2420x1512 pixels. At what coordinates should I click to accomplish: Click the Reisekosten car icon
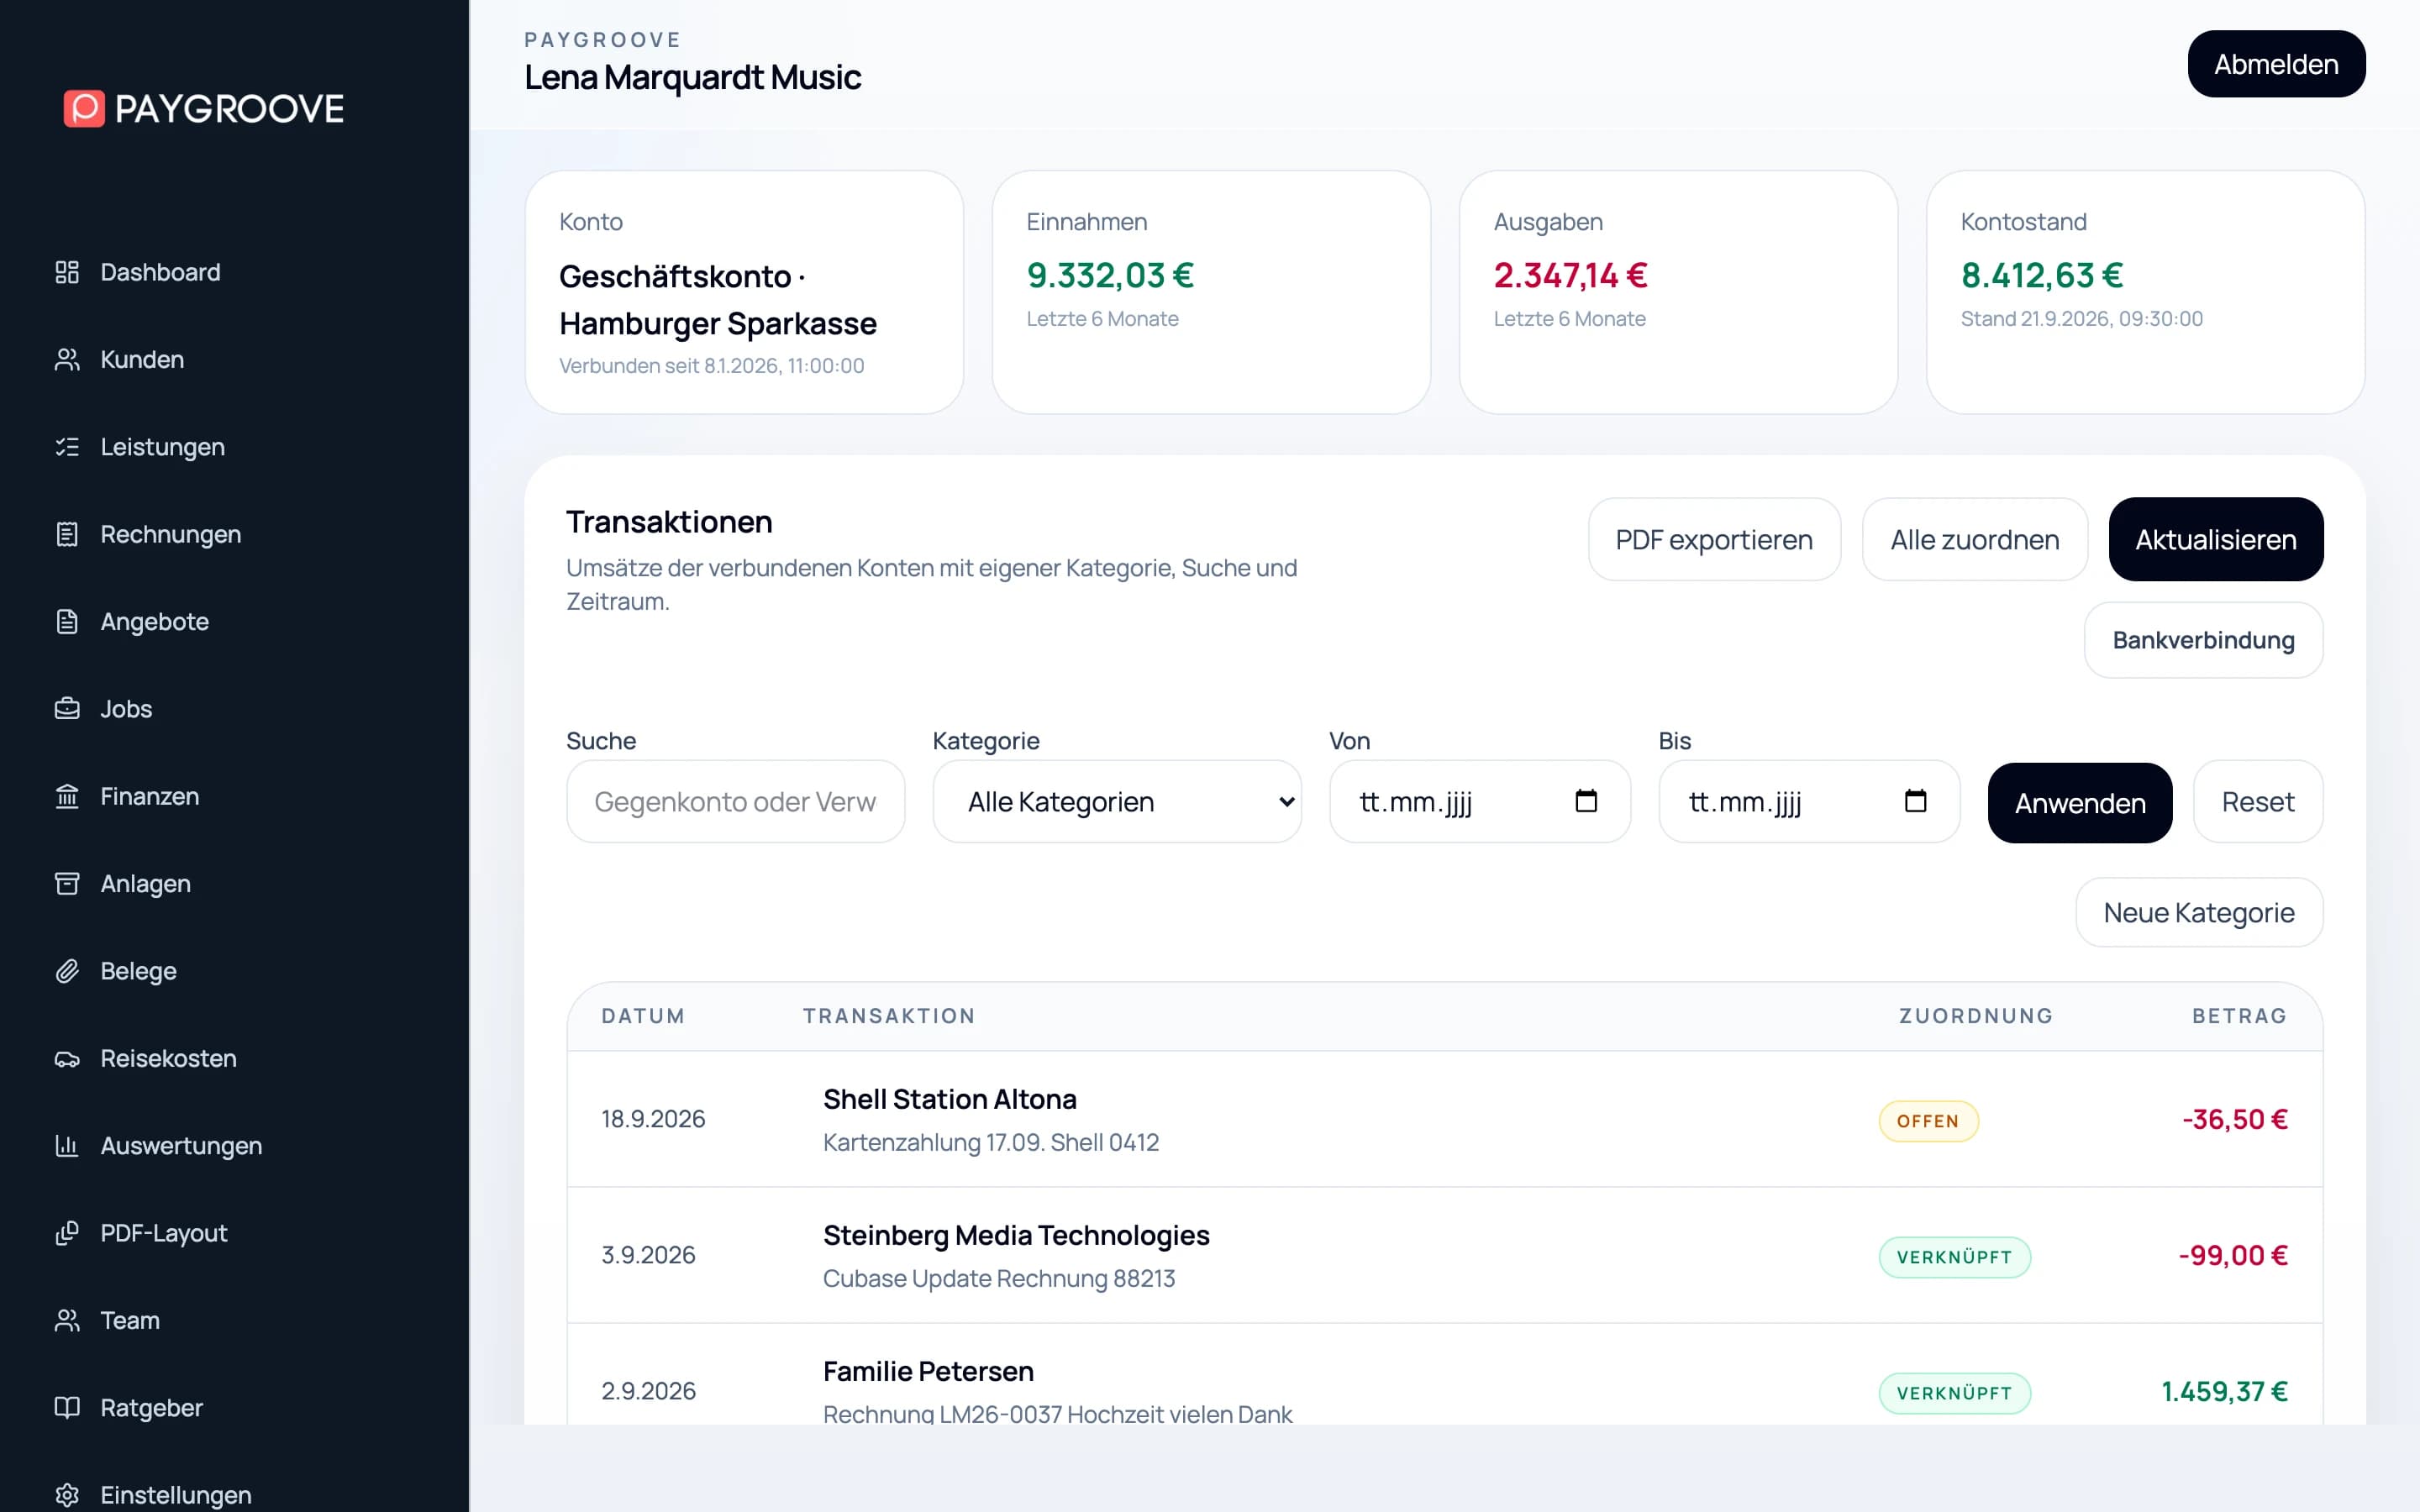(x=67, y=1058)
